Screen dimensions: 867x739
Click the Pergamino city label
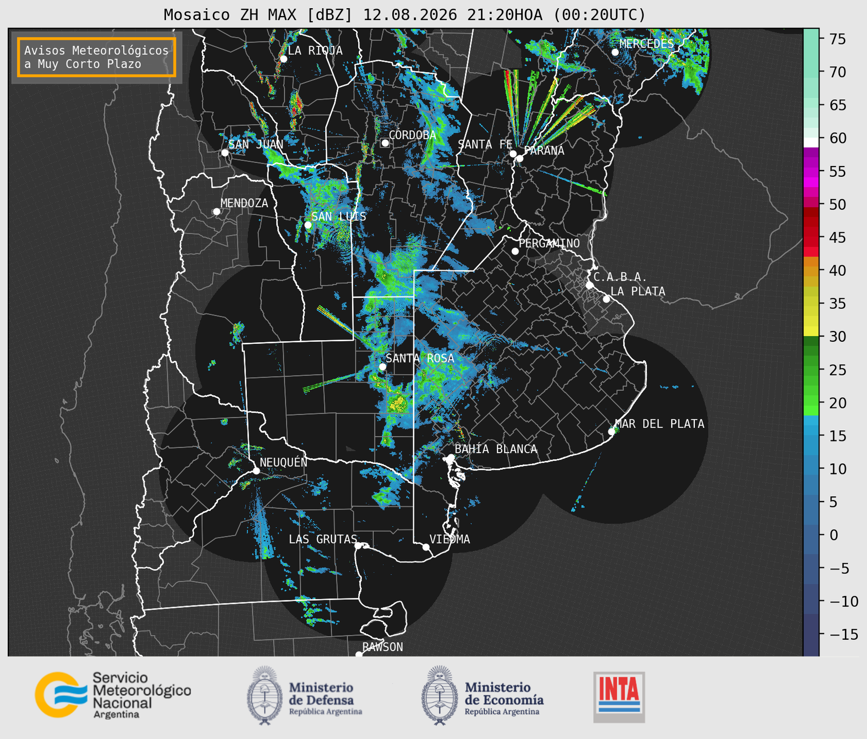(x=549, y=243)
